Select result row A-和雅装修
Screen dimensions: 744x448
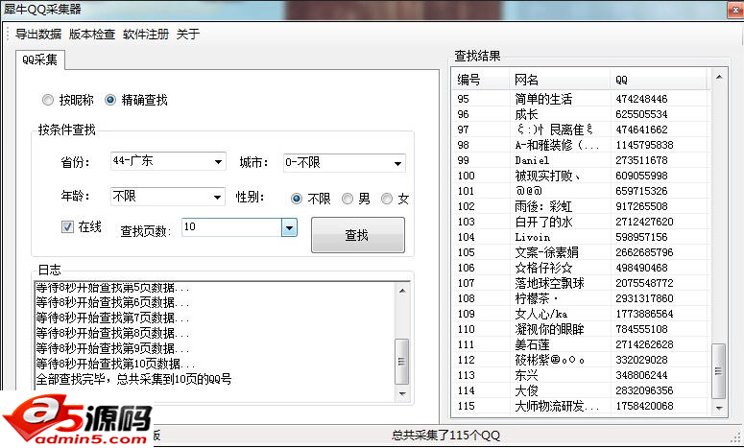[x=581, y=145]
